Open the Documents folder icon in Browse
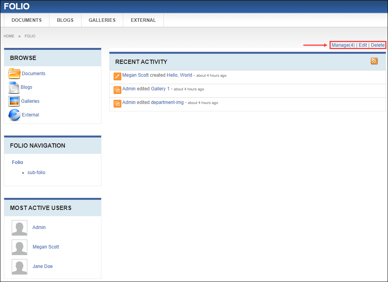Image resolution: width=388 pixels, height=282 pixels. [x=14, y=73]
